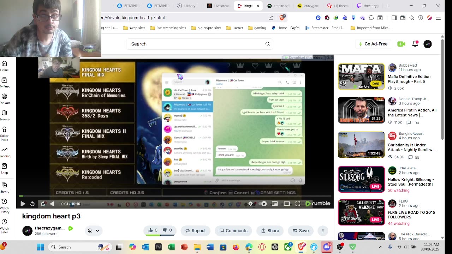Click the Rumble logo in player
This screenshot has width=452, height=254.
coord(318,204)
